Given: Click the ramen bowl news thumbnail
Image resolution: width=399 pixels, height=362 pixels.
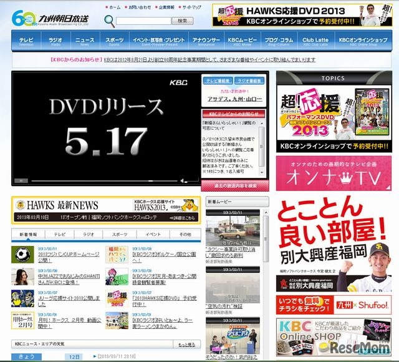Looking at the screenshot, I should (117, 320).
